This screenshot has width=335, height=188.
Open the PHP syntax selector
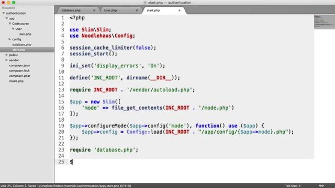click(x=321, y=186)
